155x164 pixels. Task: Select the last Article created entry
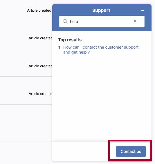[40, 94]
